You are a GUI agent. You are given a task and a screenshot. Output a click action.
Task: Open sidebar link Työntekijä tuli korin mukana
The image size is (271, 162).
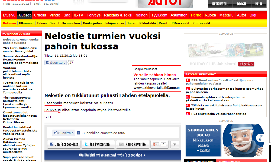point(18,88)
